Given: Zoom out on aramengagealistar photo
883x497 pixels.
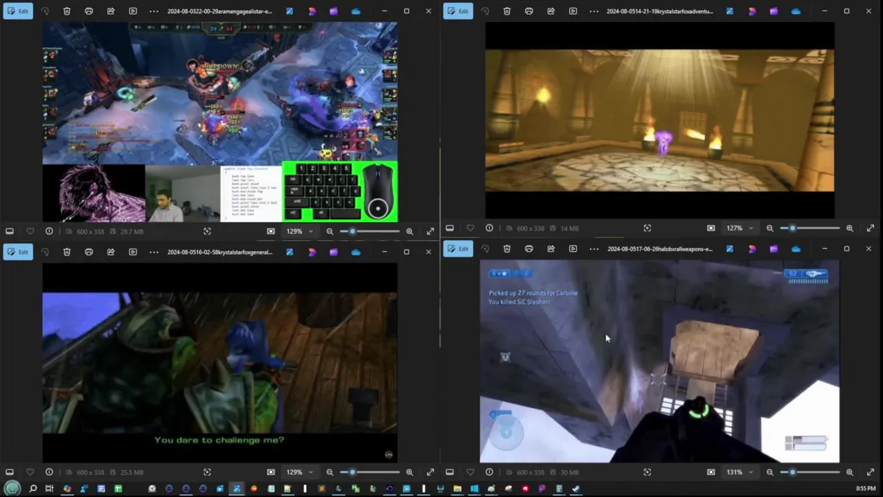Looking at the screenshot, I should pyautogui.click(x=330, y=231).
